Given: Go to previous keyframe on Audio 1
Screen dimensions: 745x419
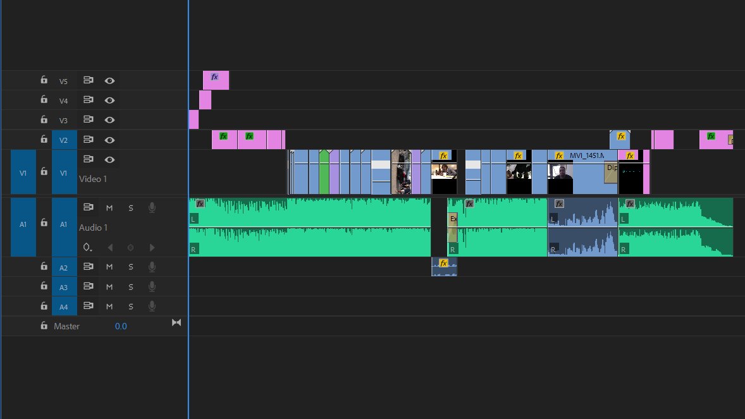Looking at the screenshot, I should [110, 248].
